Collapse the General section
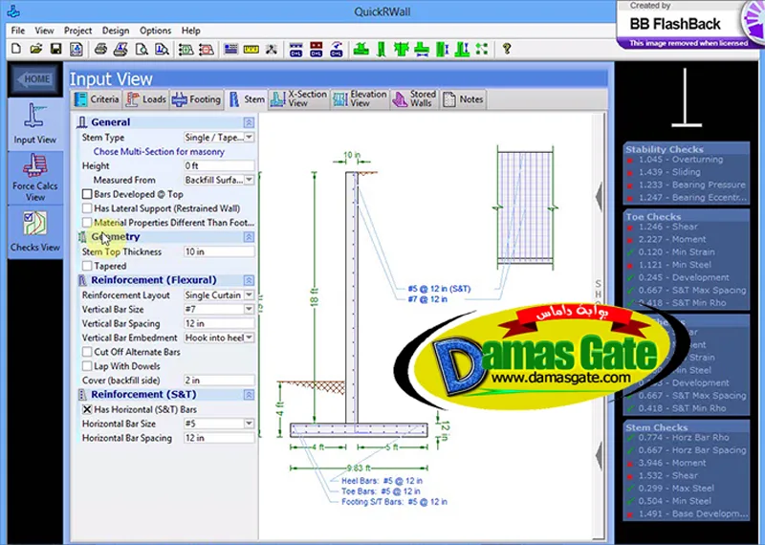 point(249,122)
